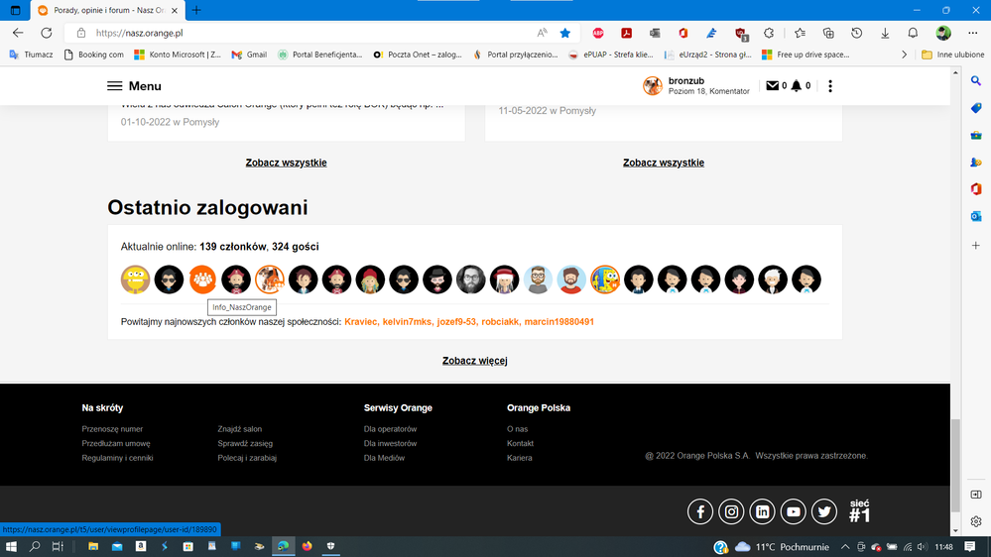The height and width of the screenshot is (557, 991).
Task: Open the three-dot options next to notifications
Action: 830,86
